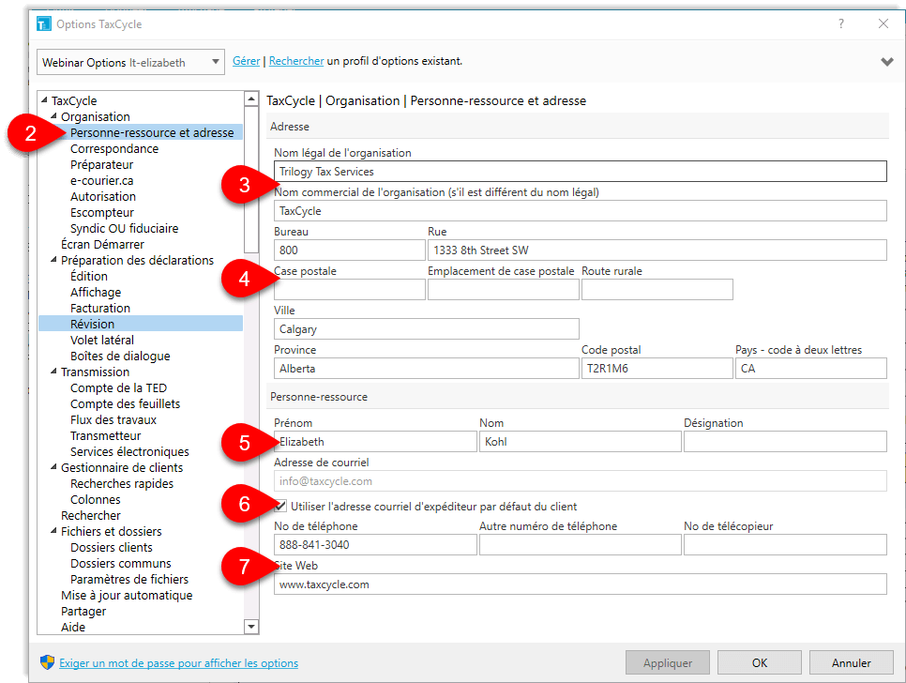This screenshot has width=906, height=683.
Task: Select Personne-ressource et adresse in tree
Action: [152, 132]
